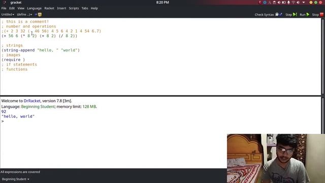
Task: Click the "hello, world" output in interactions
Action: coord(18,116)
